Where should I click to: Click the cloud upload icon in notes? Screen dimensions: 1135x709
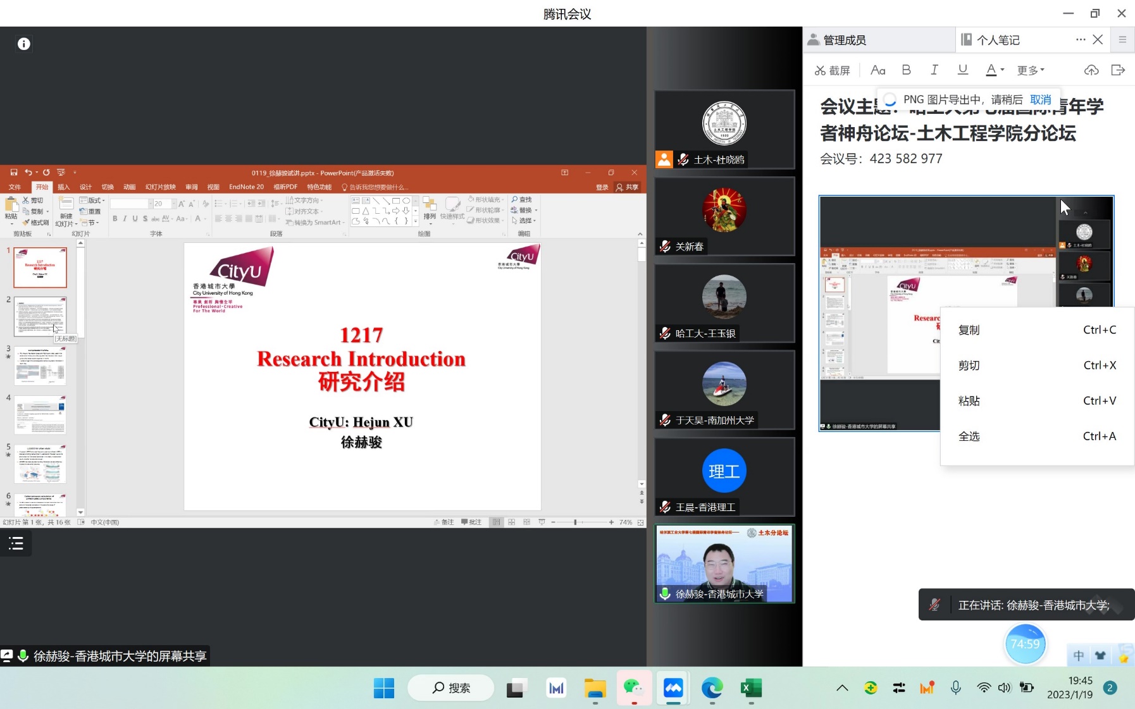1091,70
